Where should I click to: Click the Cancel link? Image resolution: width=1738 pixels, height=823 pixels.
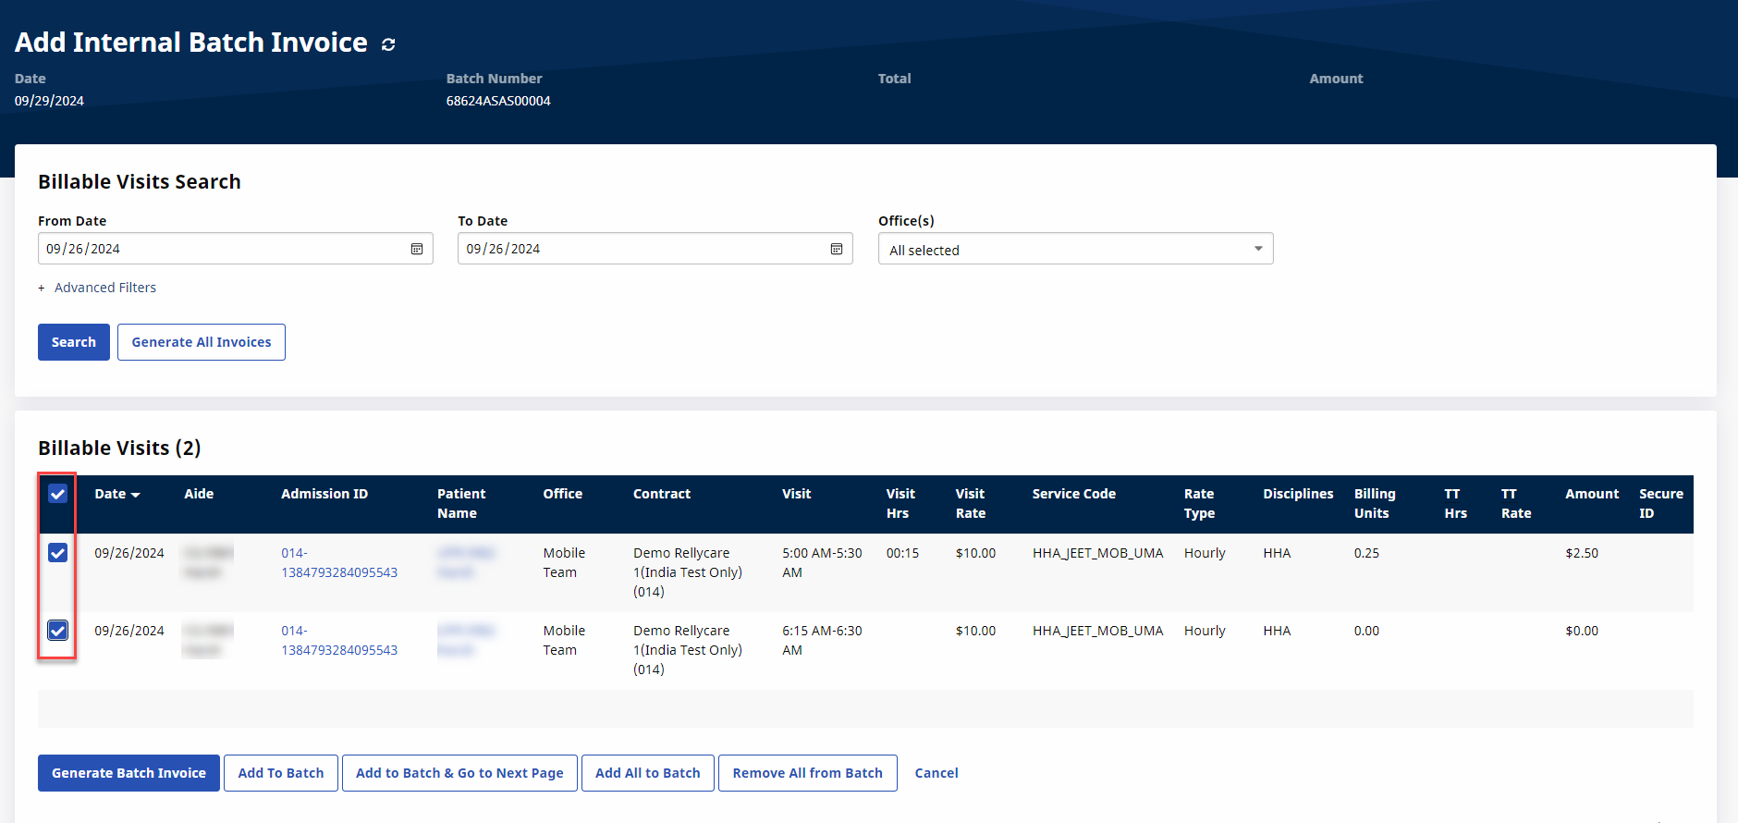tap(936, 773)
